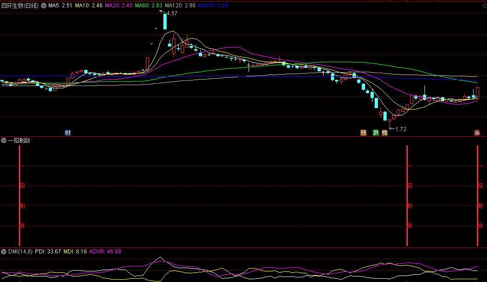The height and width of the screenshot is (282, 487).
Task: Click the red 涨 event marker
Action: coord(477,133)
